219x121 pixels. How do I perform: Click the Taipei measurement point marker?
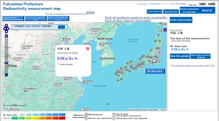[x=82, y=109]
